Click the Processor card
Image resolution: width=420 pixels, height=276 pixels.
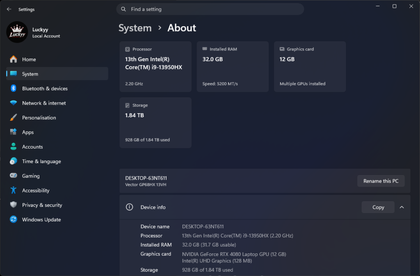[x=155, y=66]
